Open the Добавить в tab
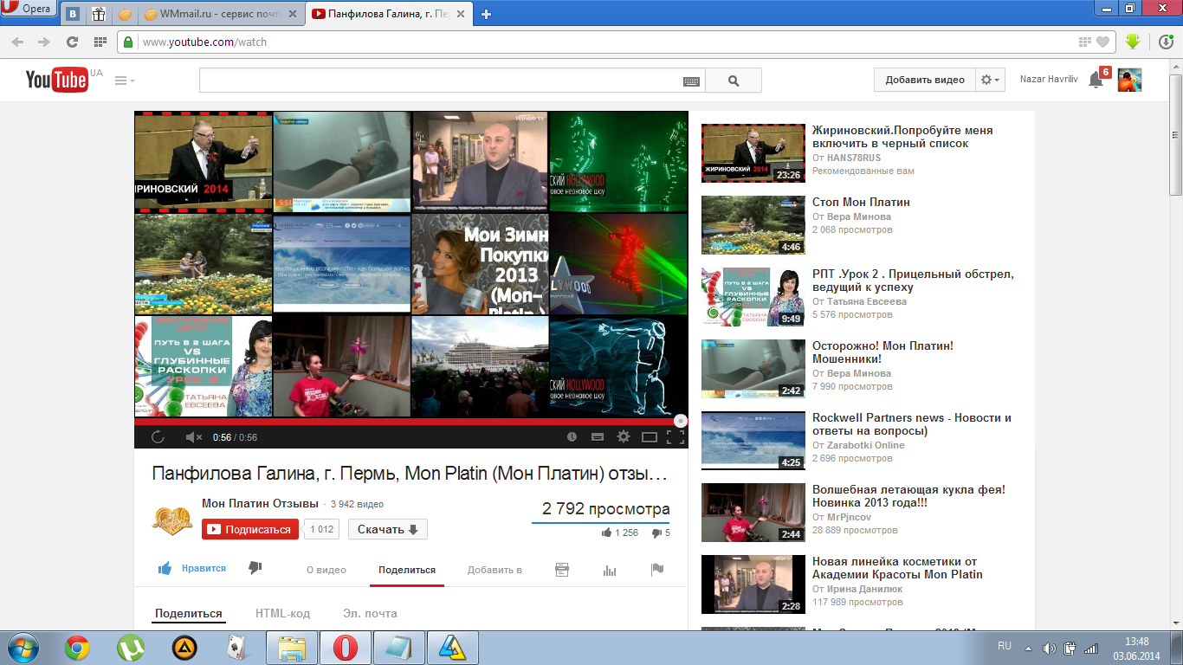The width and height of the screenshot is (1183, 665). (495, 570)
